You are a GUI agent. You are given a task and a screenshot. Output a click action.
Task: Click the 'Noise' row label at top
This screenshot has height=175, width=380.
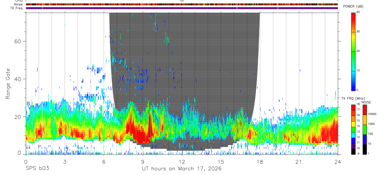pos(19,5)
